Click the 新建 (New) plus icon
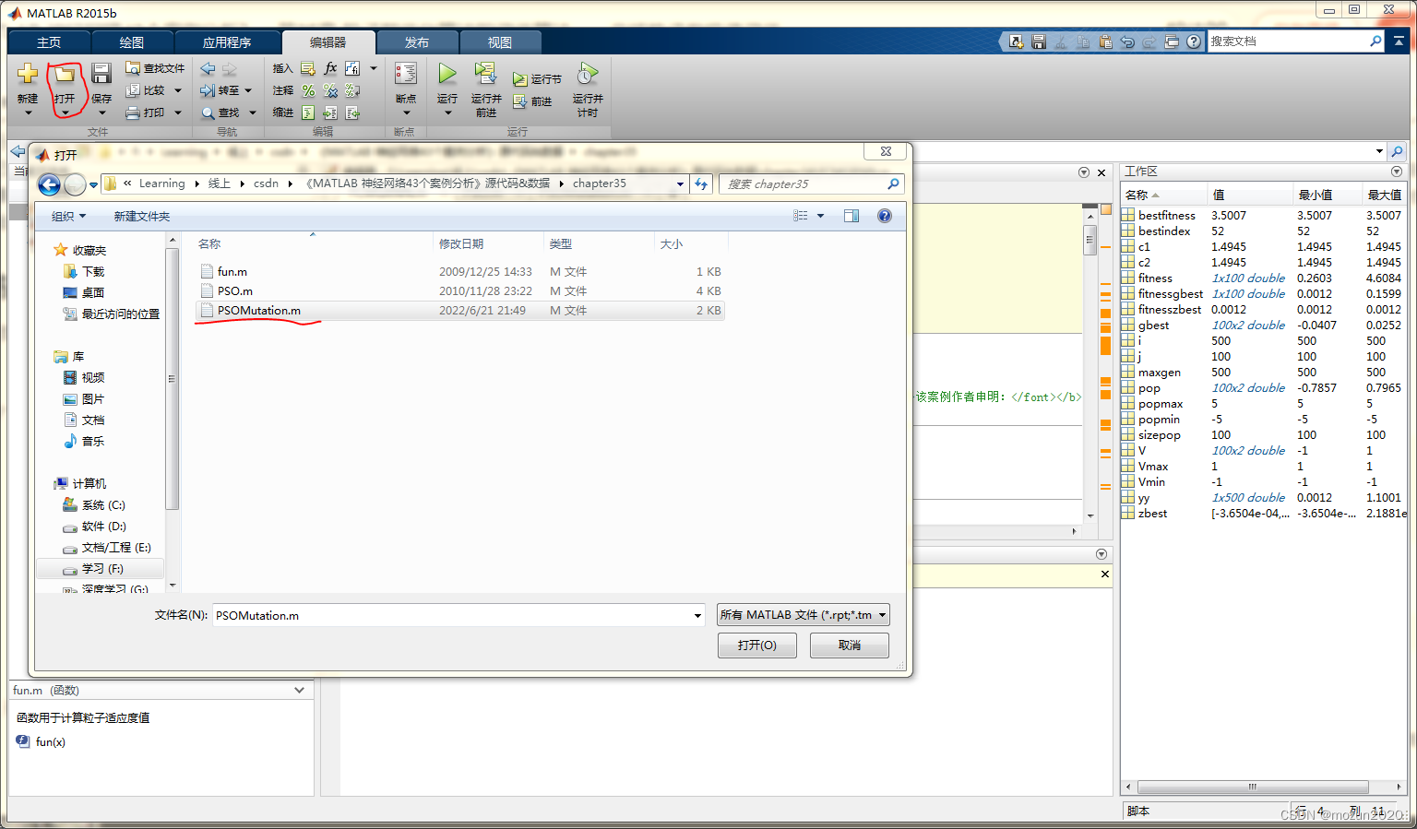The height and width of the screenshot is (829, 1417). point(28,73)
